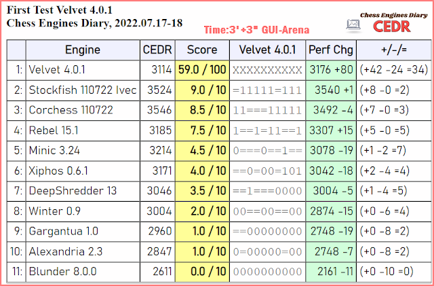Viewport: 434px width, 286px height.
Task: Click the CEDR rating 3546
Action: click(x=159, y=110)
